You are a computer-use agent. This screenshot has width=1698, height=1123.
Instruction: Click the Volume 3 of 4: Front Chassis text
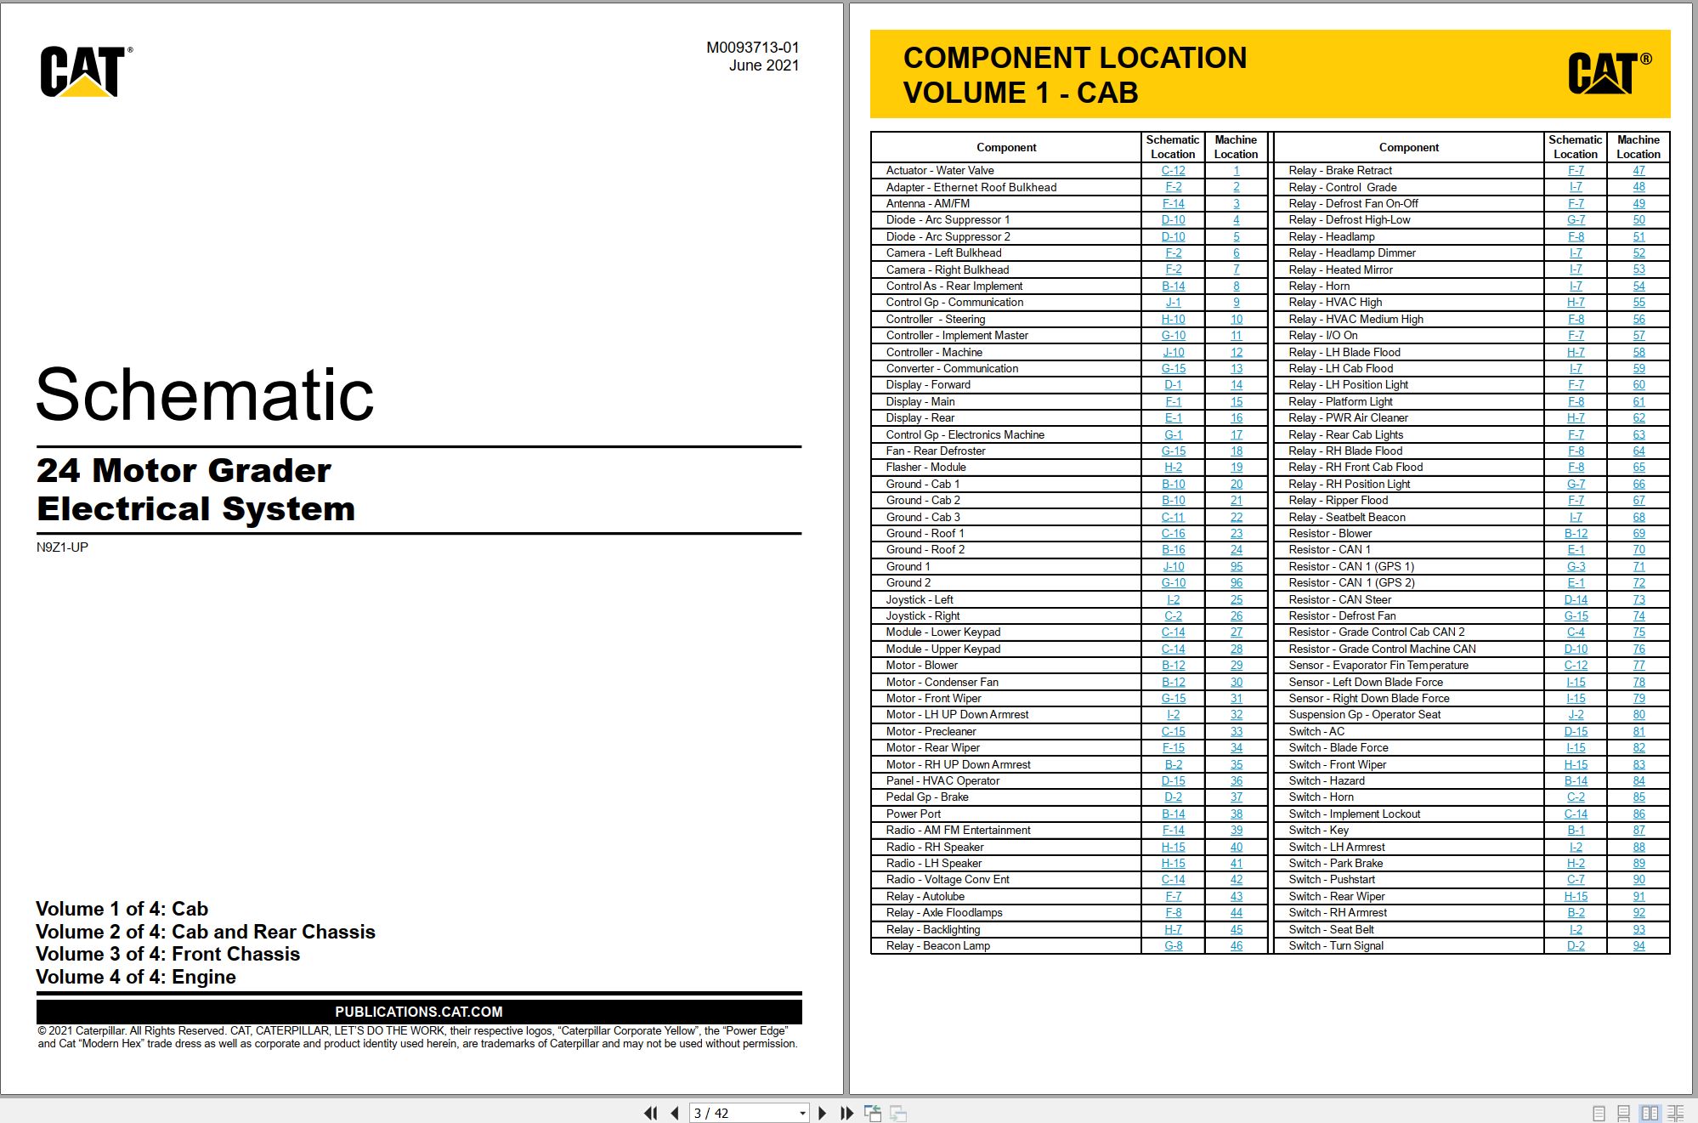click(x=168, y=954)
